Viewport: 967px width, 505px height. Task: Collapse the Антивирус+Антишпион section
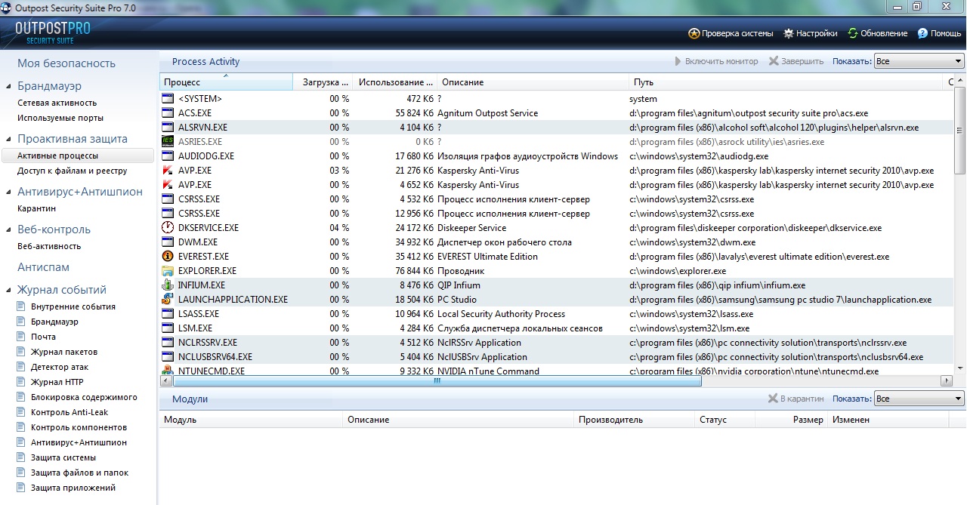[x=9, y=192]
